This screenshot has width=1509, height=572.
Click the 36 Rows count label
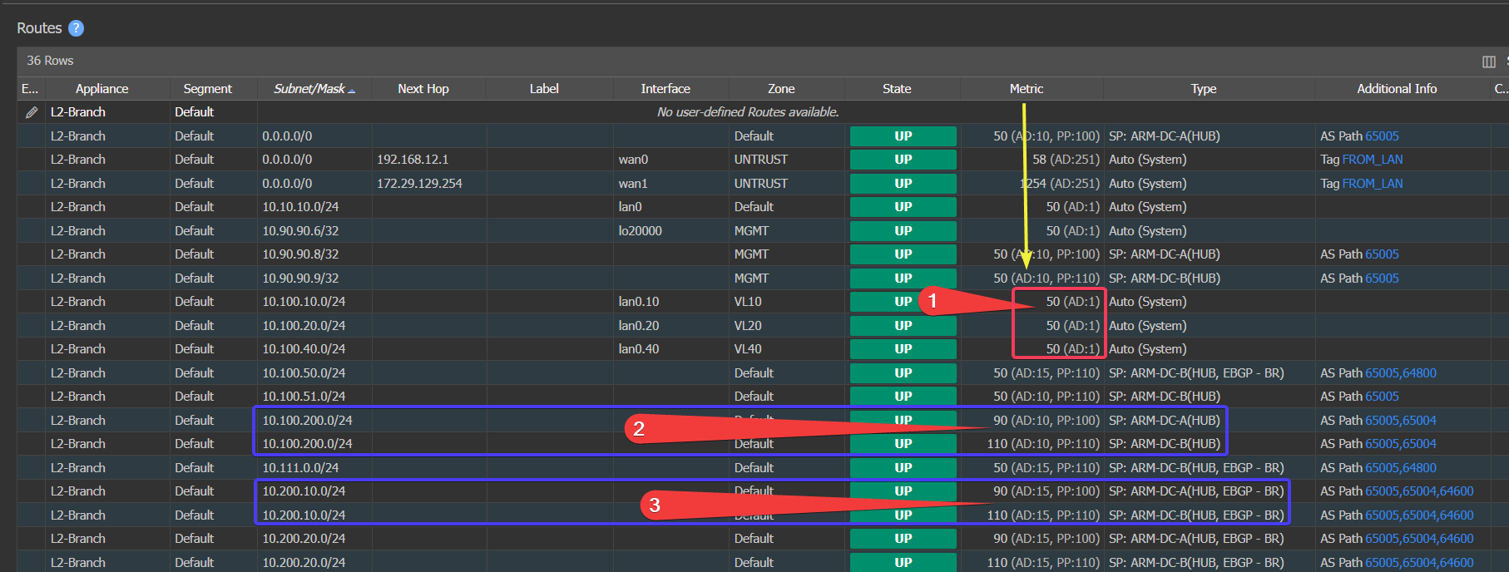pos(50,61)
